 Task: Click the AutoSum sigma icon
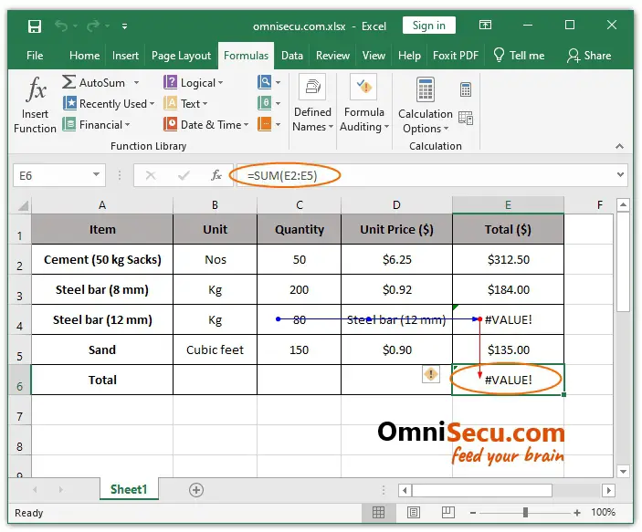68,82
